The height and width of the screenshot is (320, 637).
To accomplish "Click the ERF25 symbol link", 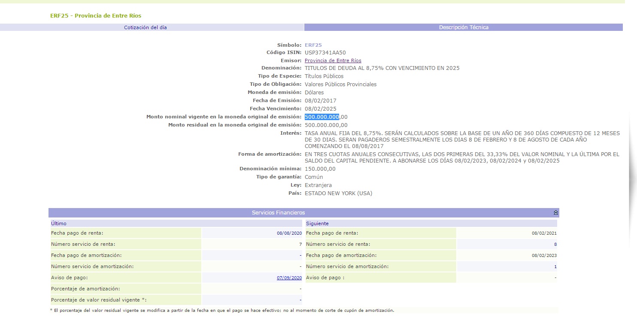I will (x=313, y=45).
